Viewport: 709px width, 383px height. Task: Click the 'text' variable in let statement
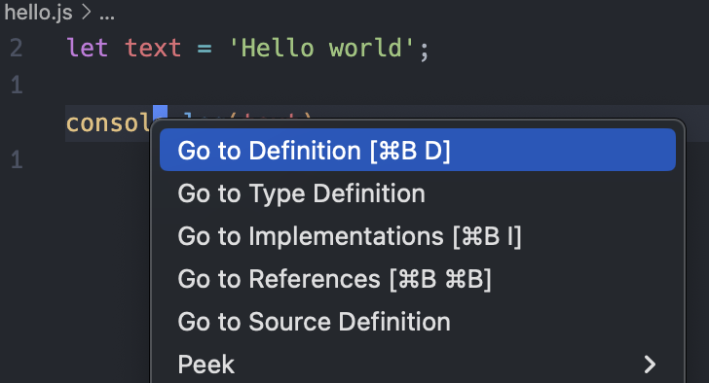tap(153, 48)
